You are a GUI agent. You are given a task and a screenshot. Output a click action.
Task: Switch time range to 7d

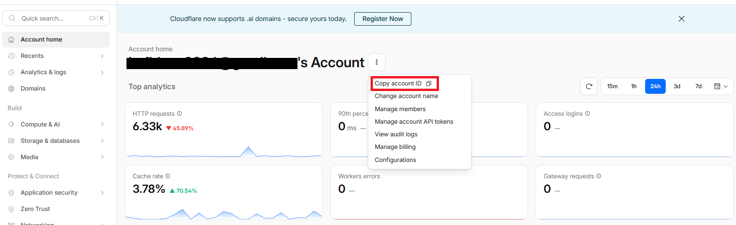tap(698, 86)
